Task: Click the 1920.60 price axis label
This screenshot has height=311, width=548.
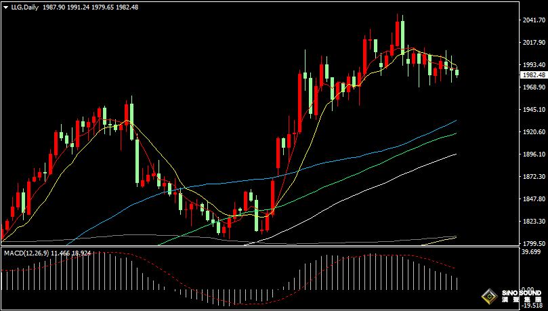Action: 534,132
